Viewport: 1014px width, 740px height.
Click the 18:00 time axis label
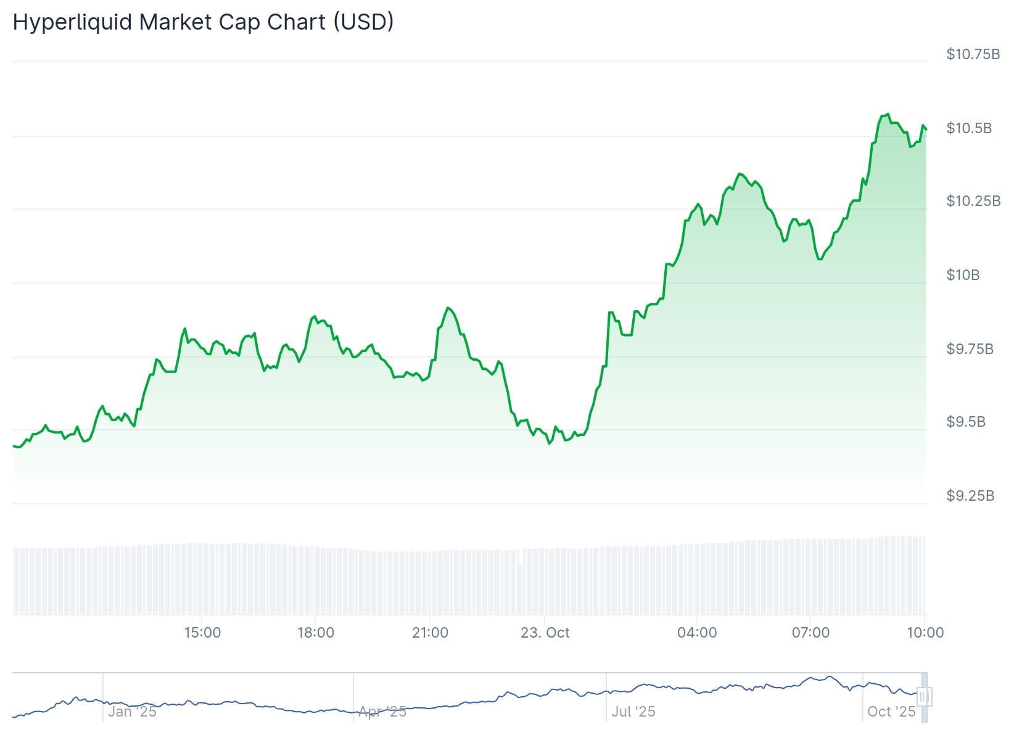pyautogui.click(x=316, y=633)
